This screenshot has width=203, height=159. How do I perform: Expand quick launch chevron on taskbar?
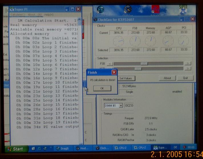click(x=51, y=147)
